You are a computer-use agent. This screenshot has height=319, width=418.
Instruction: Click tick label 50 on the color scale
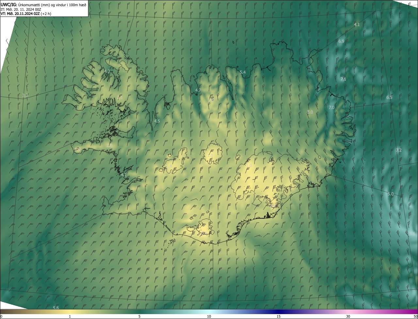(x=415, y=317)
